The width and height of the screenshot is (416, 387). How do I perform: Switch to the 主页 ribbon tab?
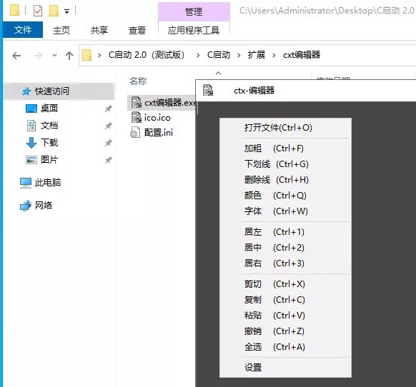[x=61, y=30]
